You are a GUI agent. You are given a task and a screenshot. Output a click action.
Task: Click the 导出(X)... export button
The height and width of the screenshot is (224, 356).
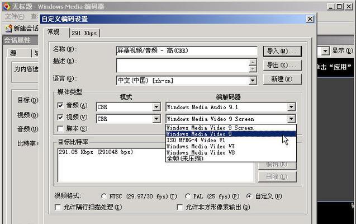coord(282,66)
